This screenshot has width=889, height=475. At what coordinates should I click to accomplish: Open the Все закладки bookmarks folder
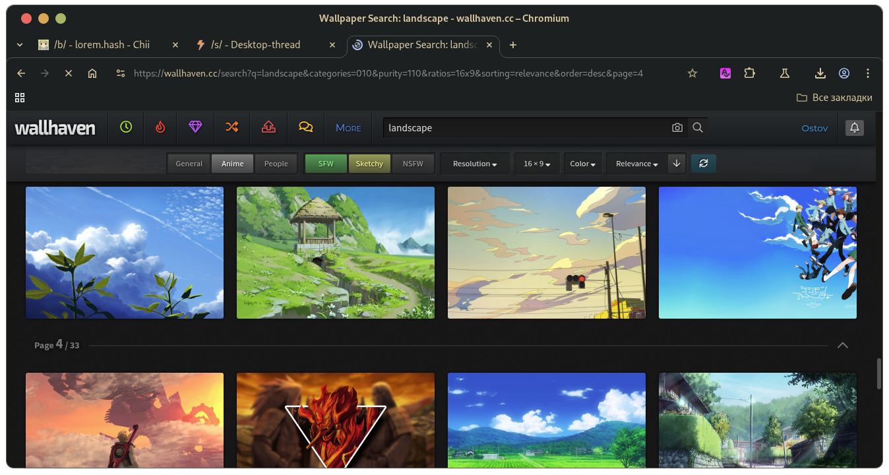pos(834,98)
